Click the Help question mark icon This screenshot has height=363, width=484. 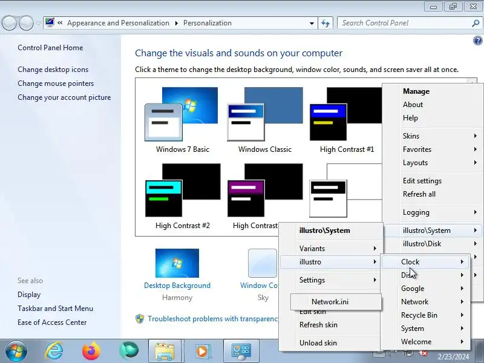tap(477, 41)
